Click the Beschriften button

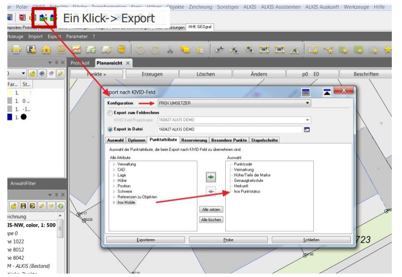(366, 74)
